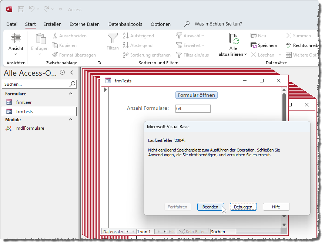This screenshot has height=245, width=325.
Task: Collapse the Module group
Action: (71, 120)
